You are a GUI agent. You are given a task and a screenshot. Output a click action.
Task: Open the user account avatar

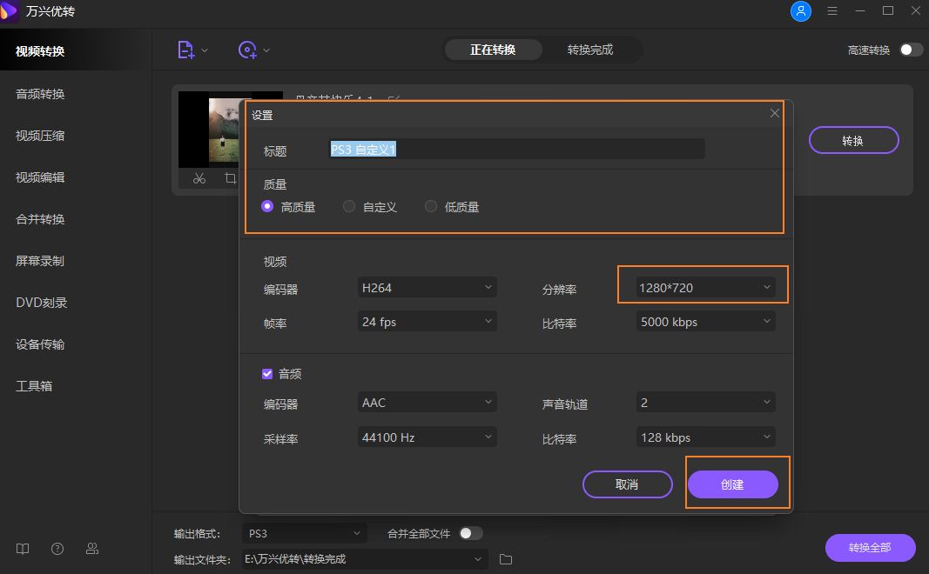click(x=800, y=10)
